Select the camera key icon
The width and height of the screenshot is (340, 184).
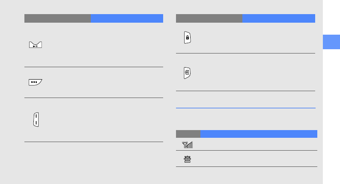pos(187,73)
